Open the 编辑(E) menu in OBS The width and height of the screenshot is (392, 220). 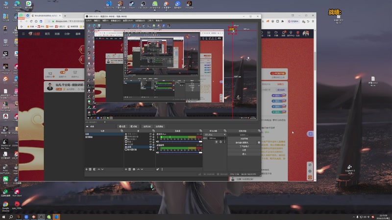pyautogui.click(x=97, y=21)
